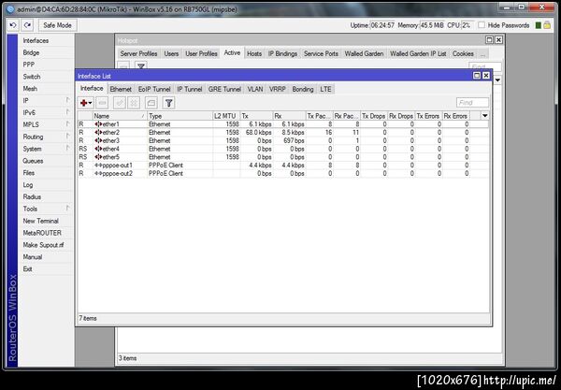Switch to the LTE tab
This screenshot has width=561, height=390.
click(x=325, y=89)
